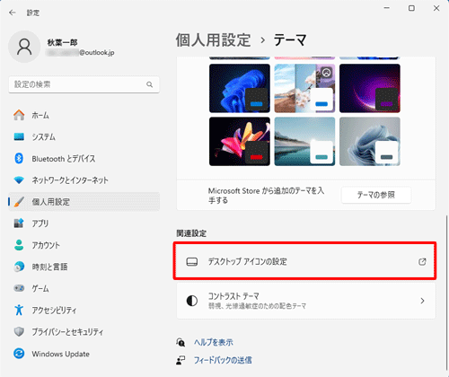Click the feedback person icon

180,360
